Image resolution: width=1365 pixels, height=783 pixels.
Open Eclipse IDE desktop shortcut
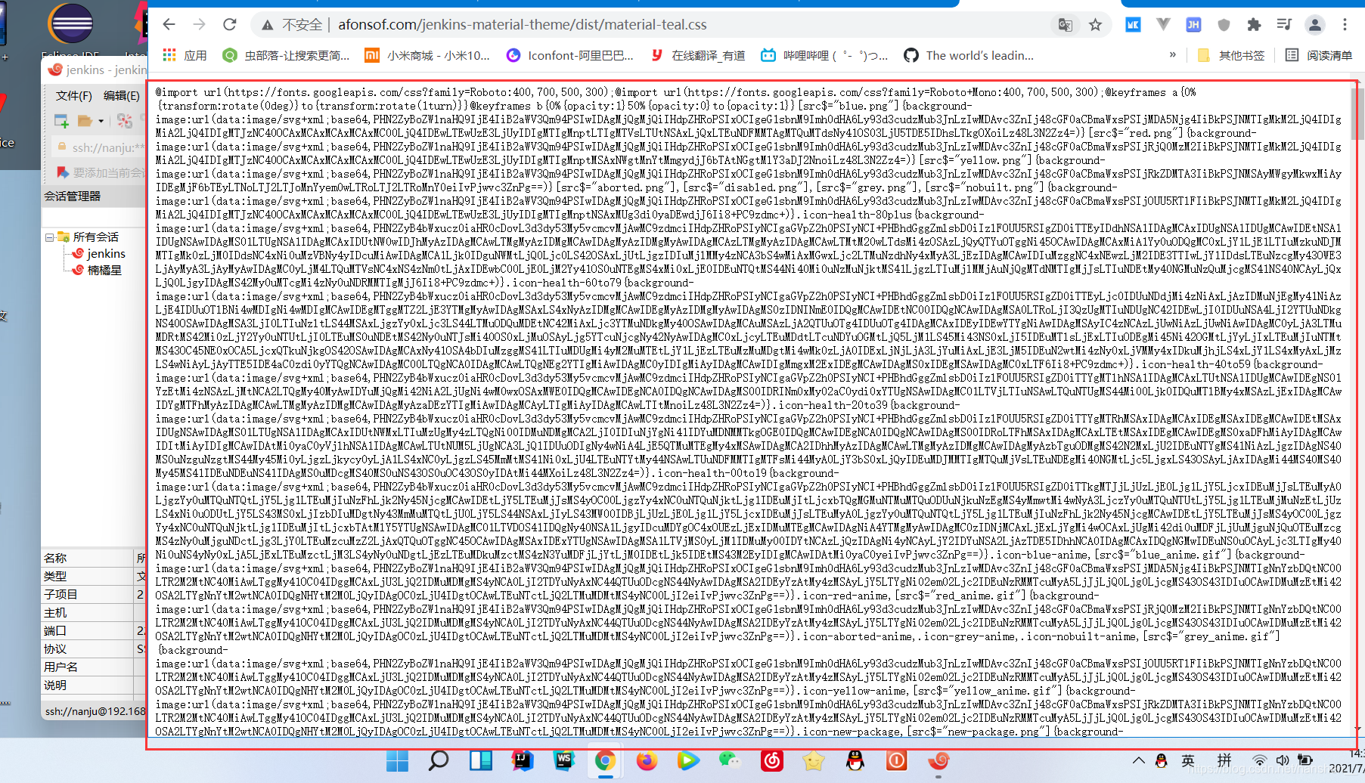(x=70, y=30)
